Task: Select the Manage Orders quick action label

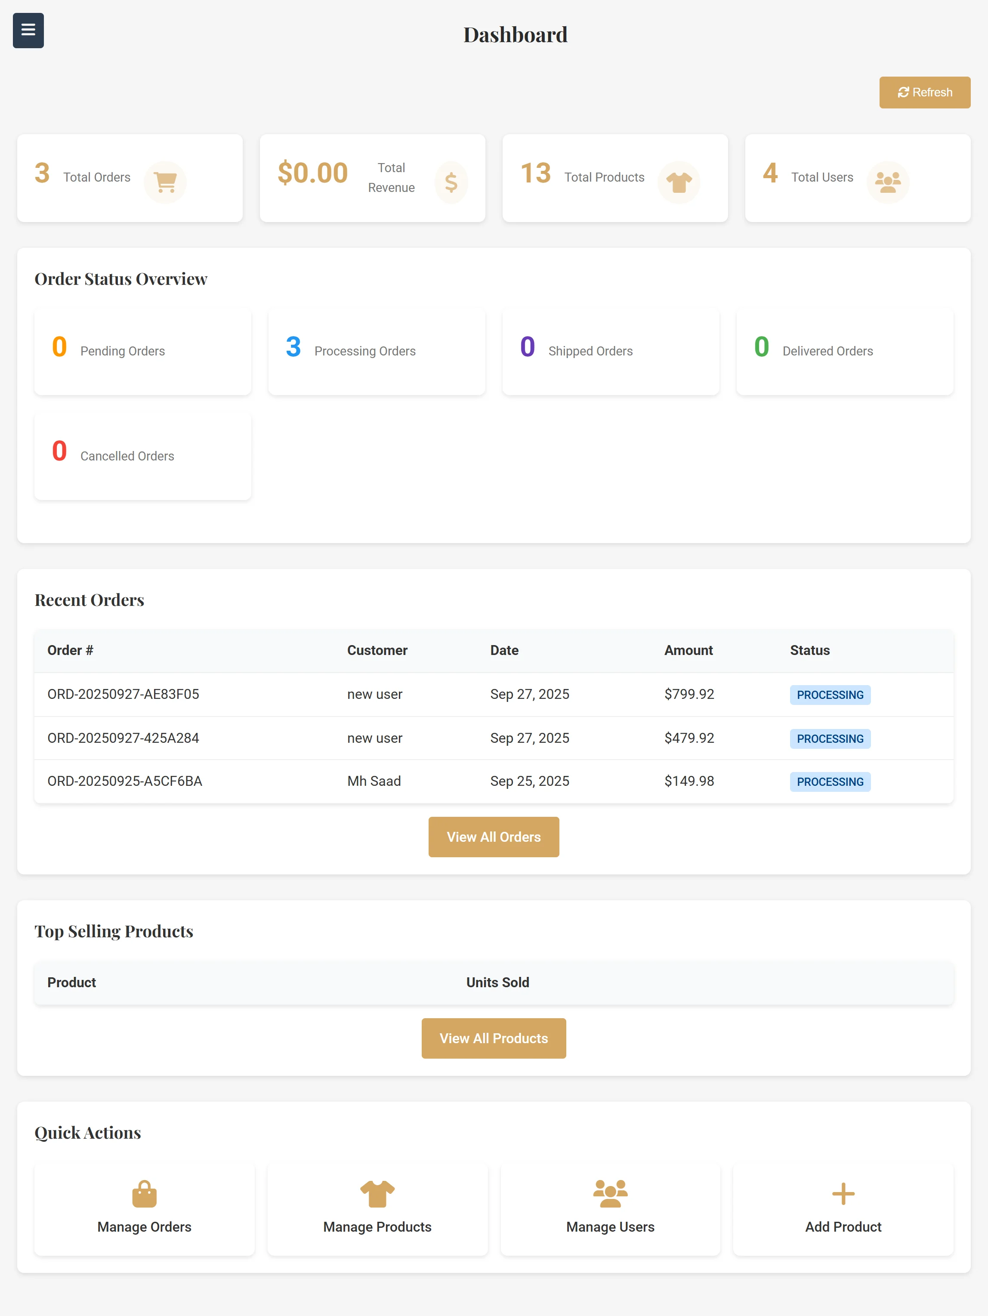Action: tap(145, 1227)
